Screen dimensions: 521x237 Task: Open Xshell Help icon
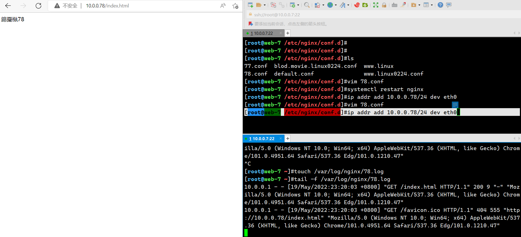(440, 5)
